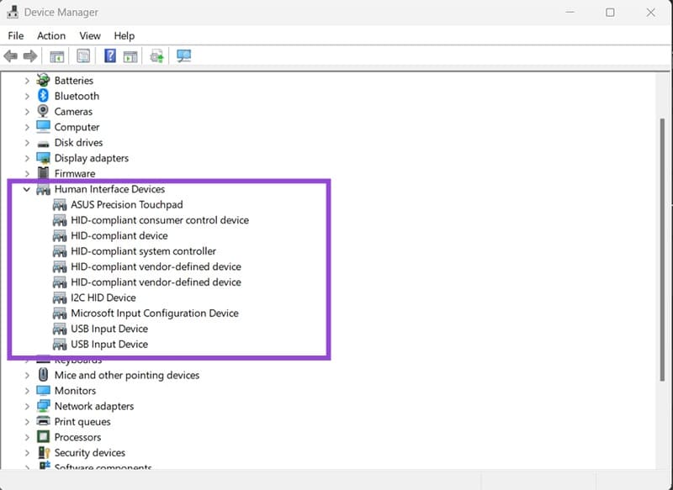Click the Update device driver toolbar icon

pyautogui.click(x=156, y=56)
